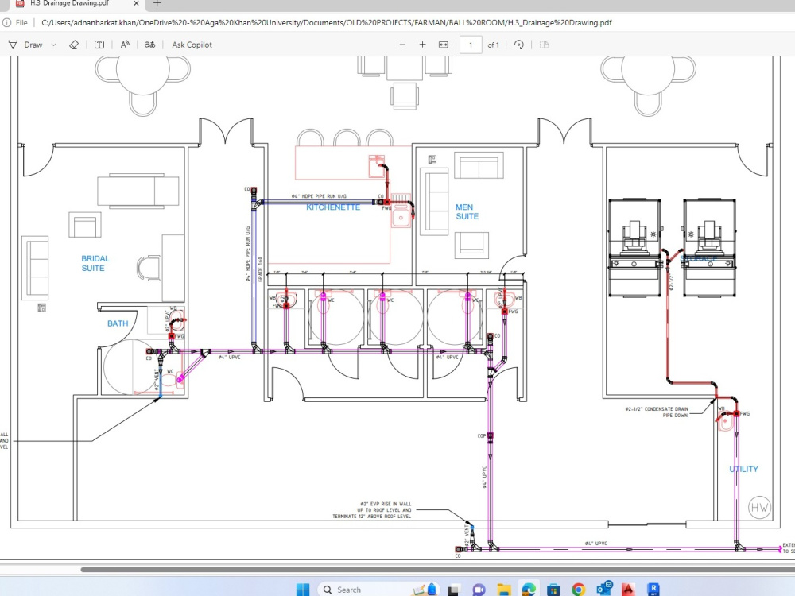Open Task View from the taskbar
Viewport: 795px width, 596px height.
coord(453,590)
